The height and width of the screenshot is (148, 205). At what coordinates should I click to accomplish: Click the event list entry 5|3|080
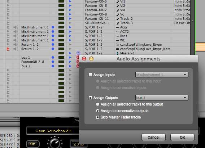point(6,136)
